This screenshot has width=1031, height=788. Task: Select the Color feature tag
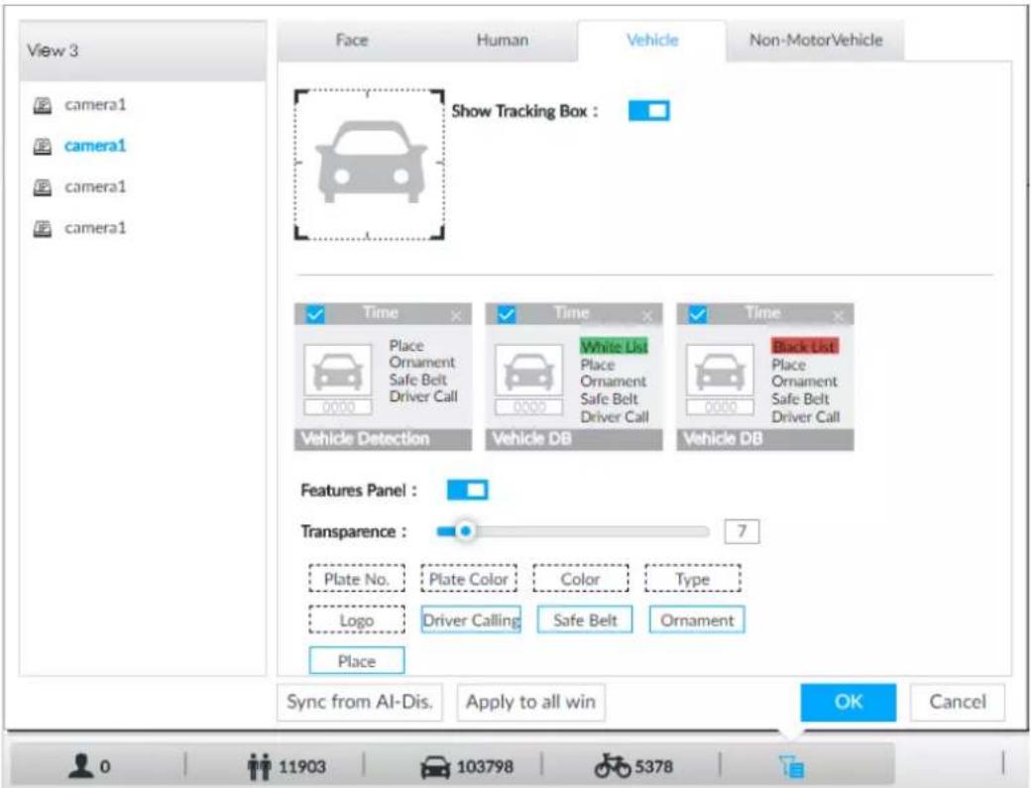(580, 578)
